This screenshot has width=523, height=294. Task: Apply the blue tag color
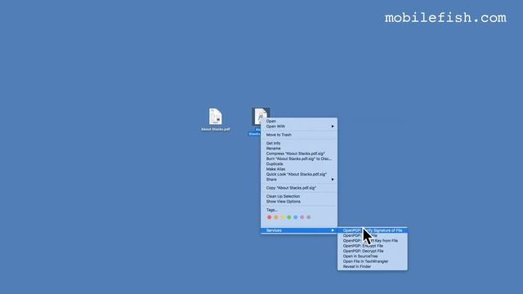[x=296, y=217]
